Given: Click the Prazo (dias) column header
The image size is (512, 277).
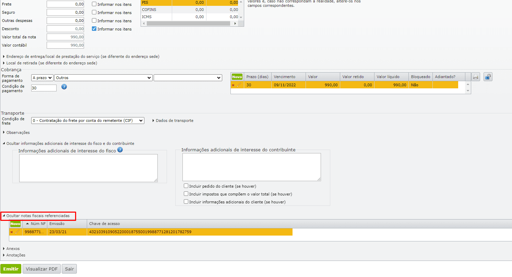Looking at the screenshot, I should click(x=258, y=77).
